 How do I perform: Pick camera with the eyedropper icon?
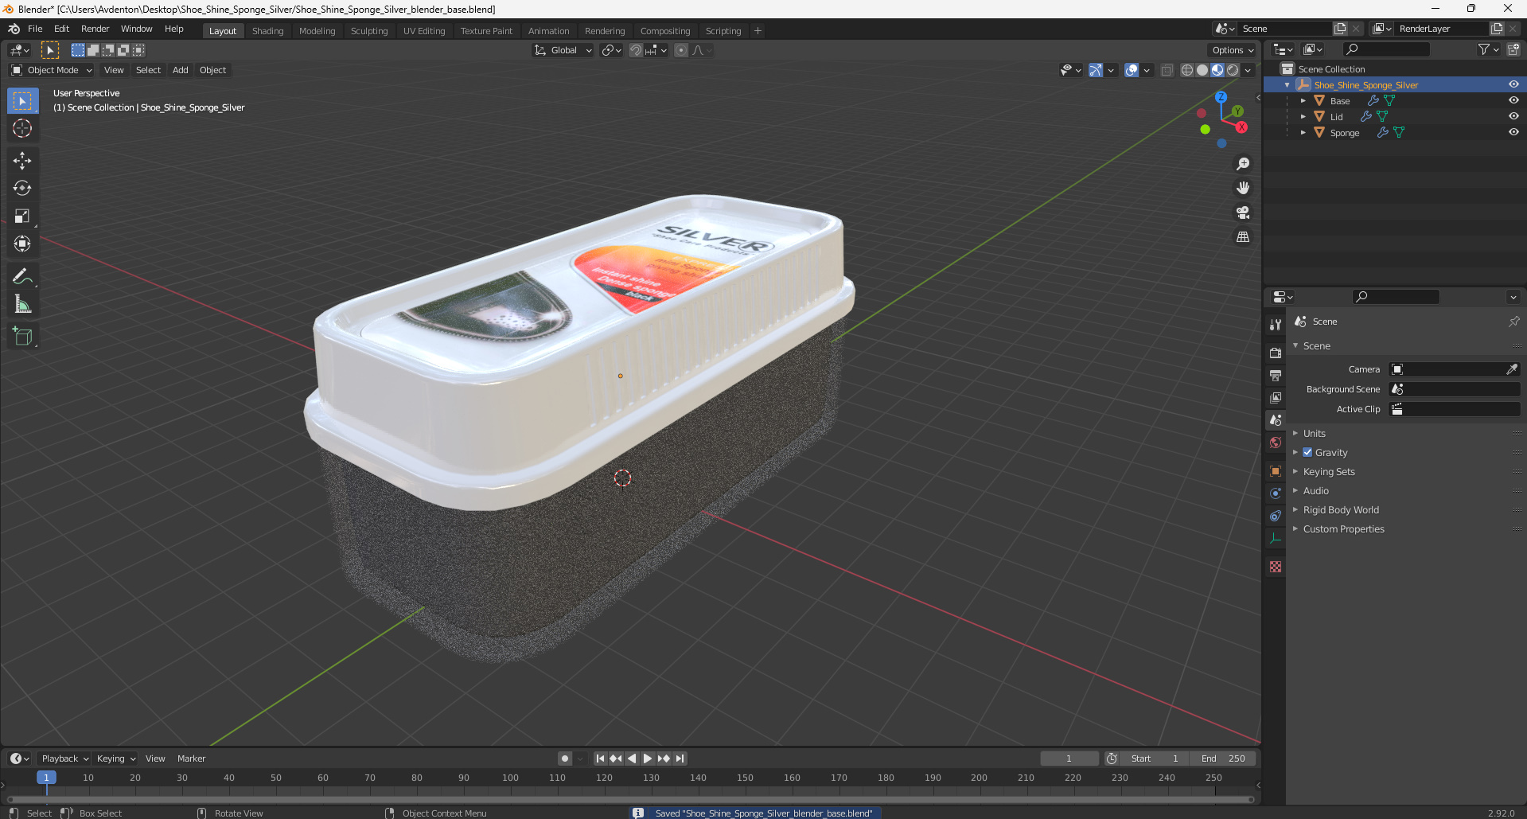pos(1512,369)
